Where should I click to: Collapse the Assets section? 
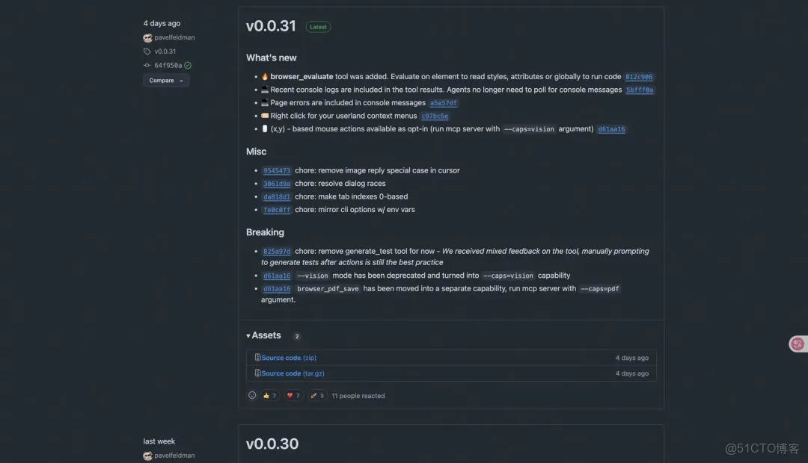coord(263,335)
